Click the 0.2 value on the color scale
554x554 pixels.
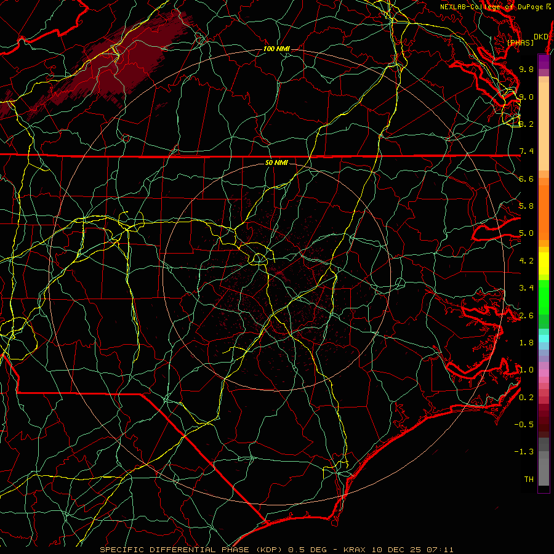tap(526, 398)
